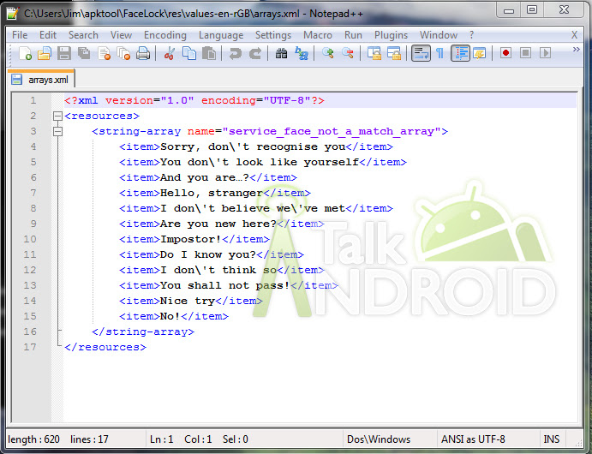Open the Language menu

tap(221, 35)
